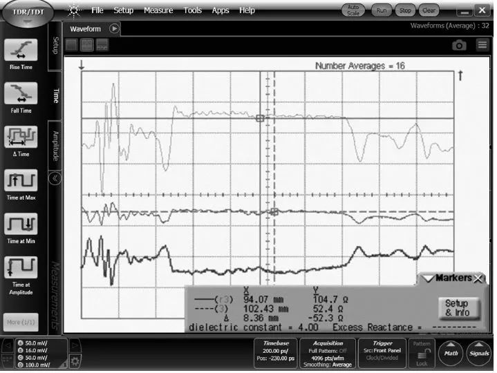Open the TDR/TDT mode button
Image resolution: width=497 pixels, height=373 pixels.
tap(28, 13)
